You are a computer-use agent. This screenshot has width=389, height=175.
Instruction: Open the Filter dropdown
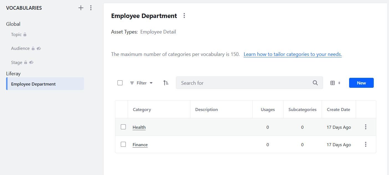click(141, 83)
